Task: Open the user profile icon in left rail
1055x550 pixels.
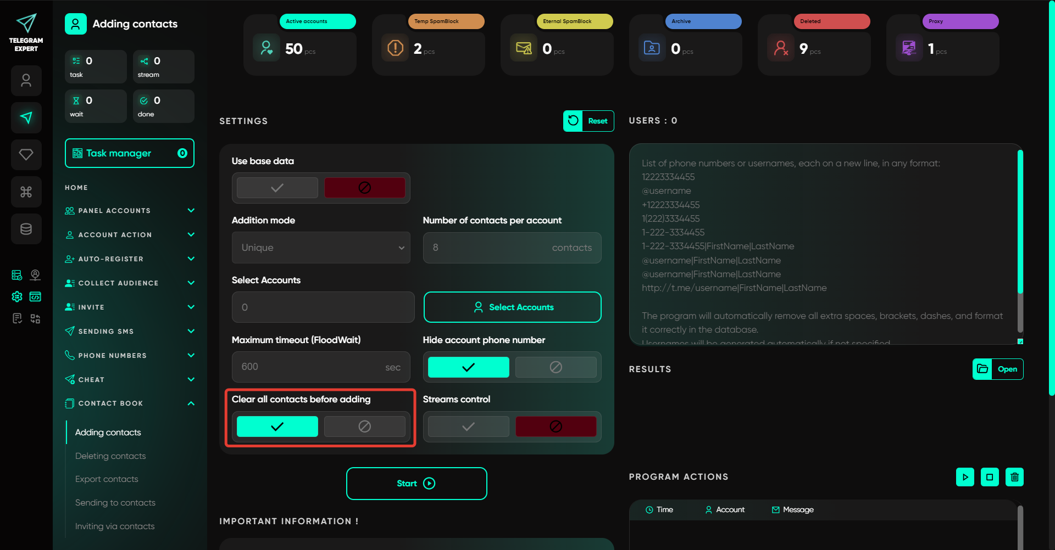Action: 26,81
